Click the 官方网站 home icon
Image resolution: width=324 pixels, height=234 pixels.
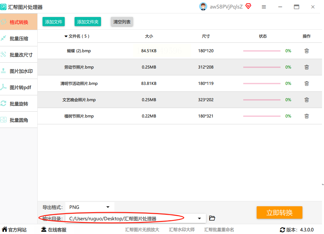pos(4,229)
